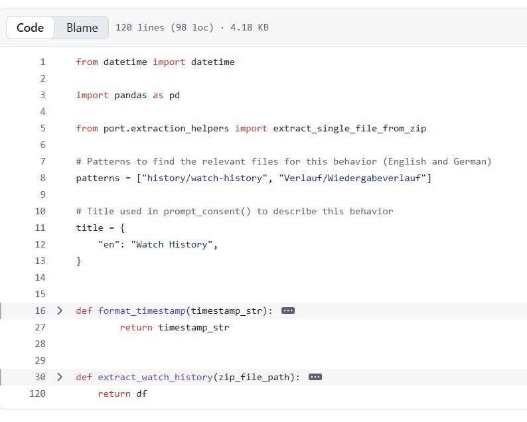The height and width of the screenshot is (422, 527).
Task: Switch to the Code tab
Action: click(30, 28)
